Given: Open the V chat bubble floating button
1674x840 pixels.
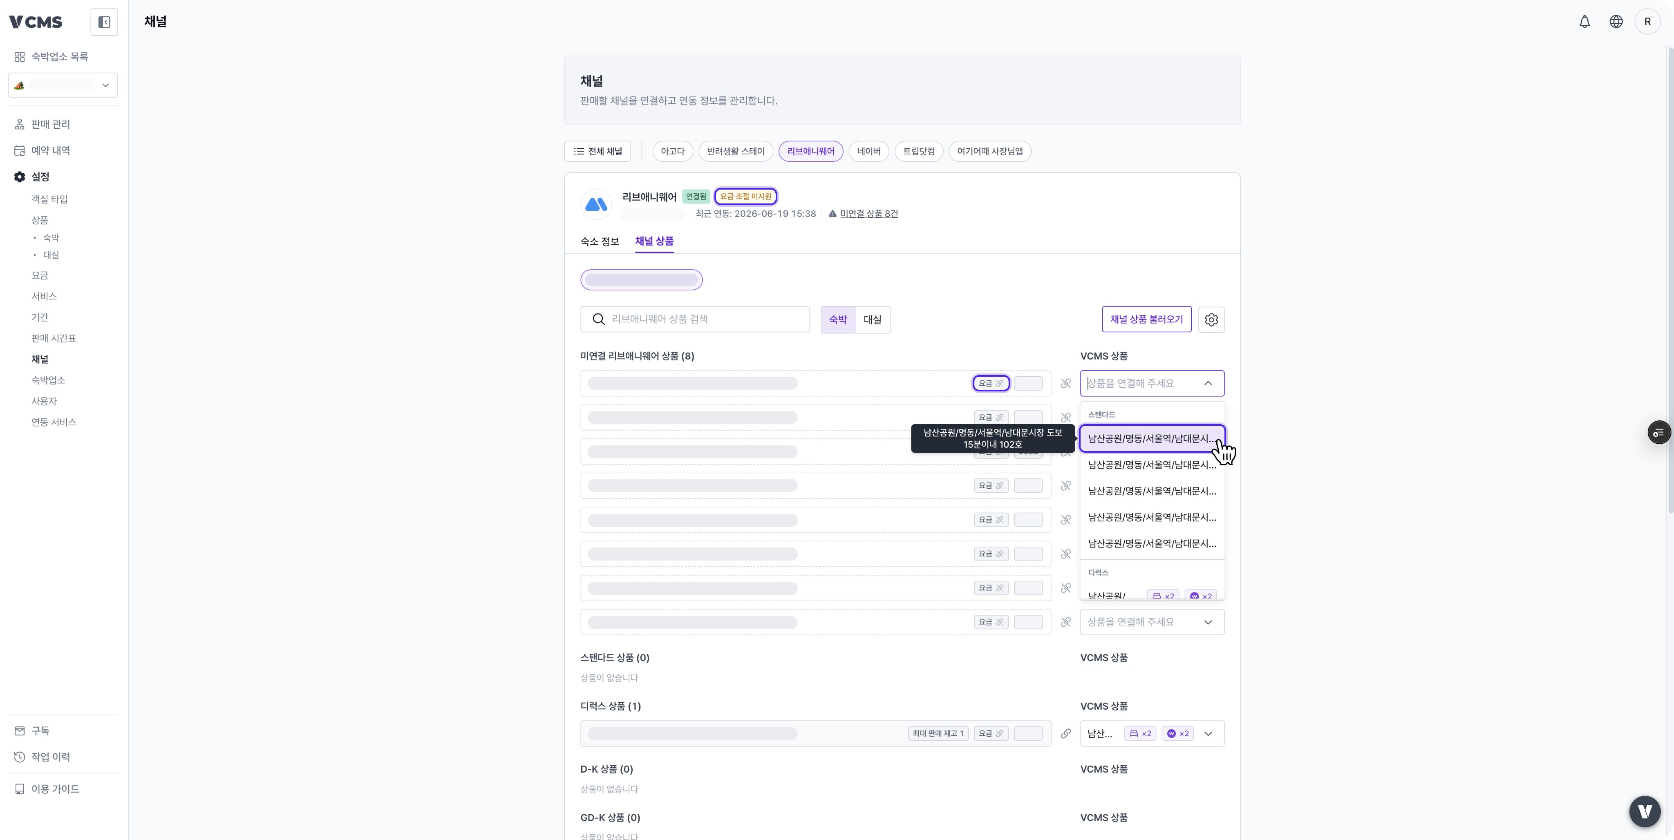Looking at the screenshot, I should tap(1645, 811).
